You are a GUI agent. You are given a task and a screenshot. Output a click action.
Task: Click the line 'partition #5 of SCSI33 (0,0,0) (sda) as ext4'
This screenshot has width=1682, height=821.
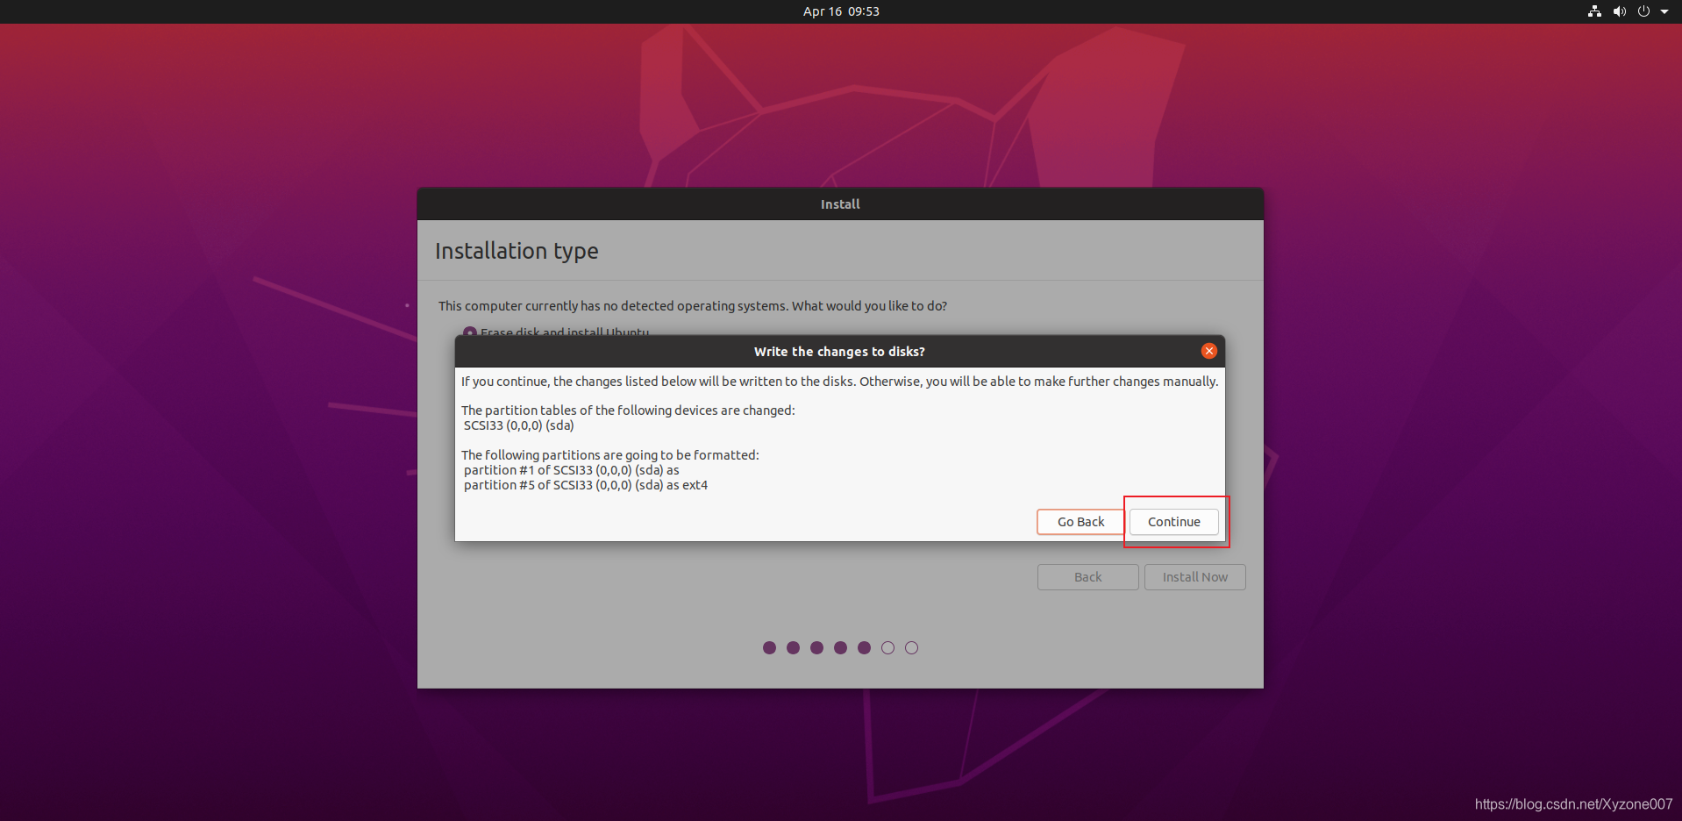586,485
